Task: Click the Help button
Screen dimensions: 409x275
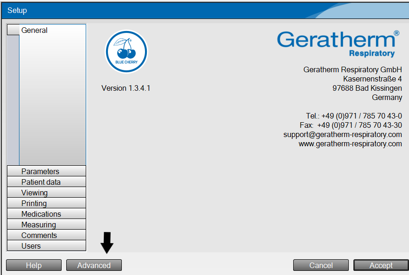Action: pos(34,265)
